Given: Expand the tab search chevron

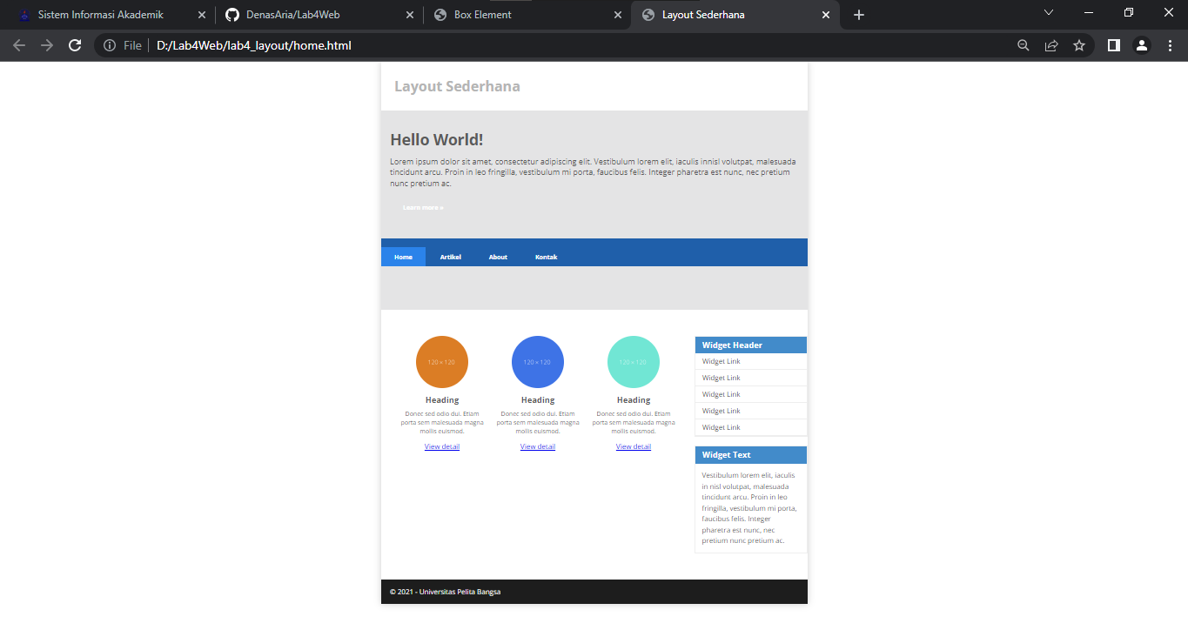Looking at the screenshot, I should click(1049, 12).
